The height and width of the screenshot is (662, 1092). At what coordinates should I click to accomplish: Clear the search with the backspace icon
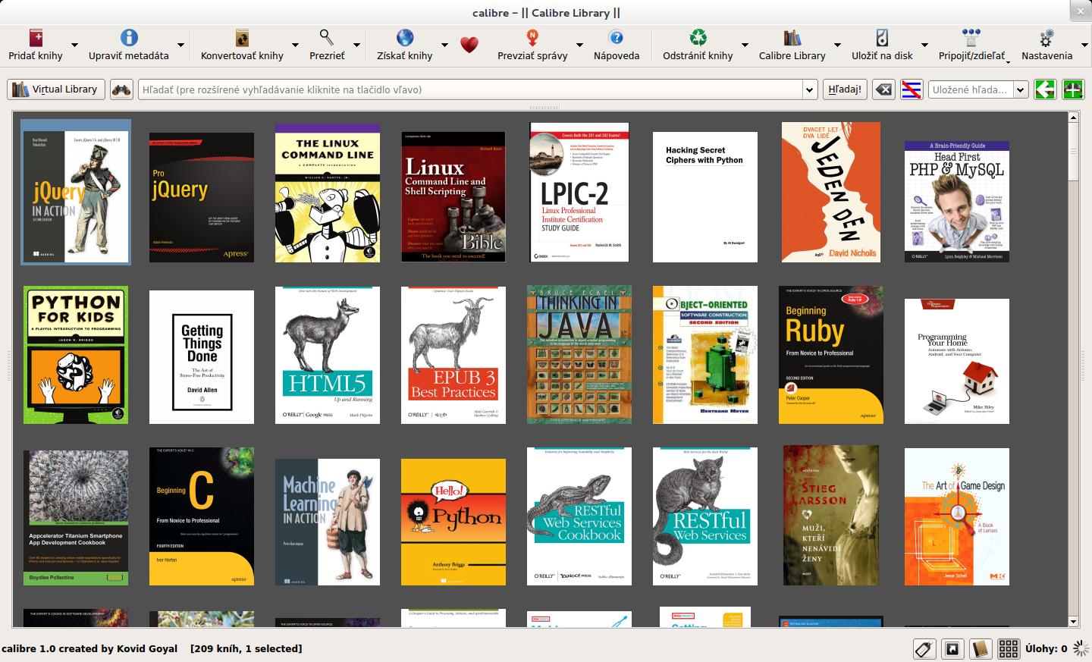click(883, 89)
